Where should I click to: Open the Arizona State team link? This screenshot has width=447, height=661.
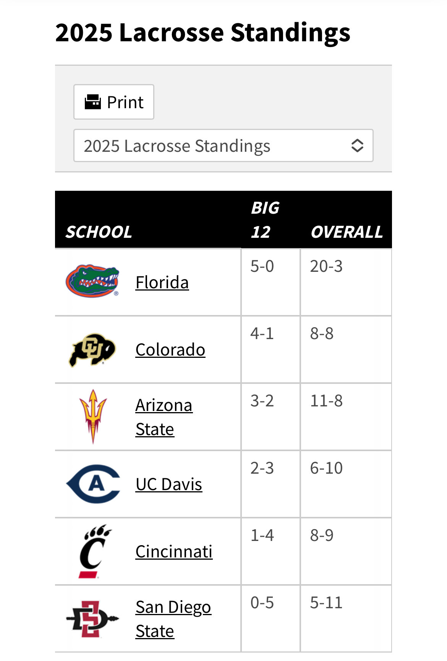pyautogui.click(x=164, y=417)
